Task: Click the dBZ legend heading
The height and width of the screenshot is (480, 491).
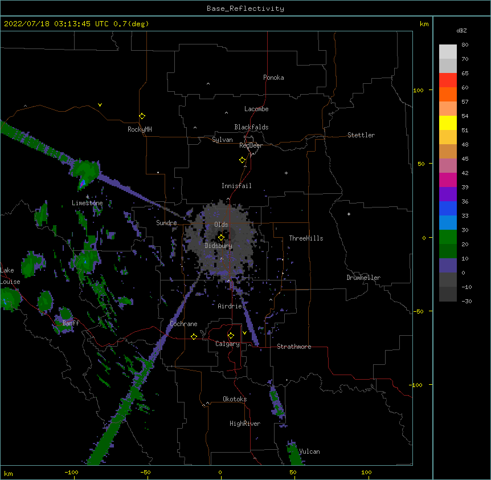Action: click(x=461, y=30)
